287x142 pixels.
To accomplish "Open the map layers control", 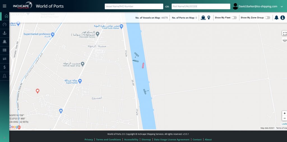I will tap(284, 40).
